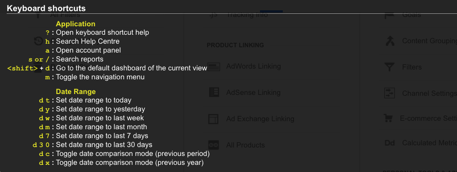Screen dimensions: 457x172
Task: Open Ad Exchange Linking page
Action: (x=260, y=119)
